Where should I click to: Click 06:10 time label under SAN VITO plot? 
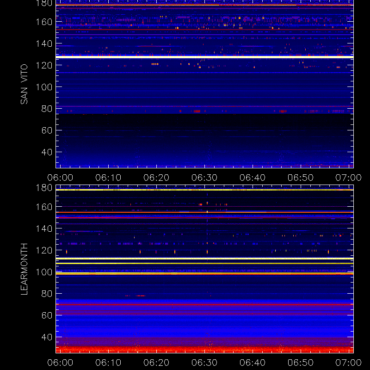pyautogui.click(x=108, y=178)
